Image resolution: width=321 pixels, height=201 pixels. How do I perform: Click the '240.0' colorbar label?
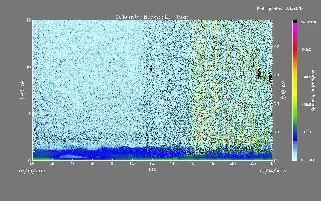(x=307, y=50)
